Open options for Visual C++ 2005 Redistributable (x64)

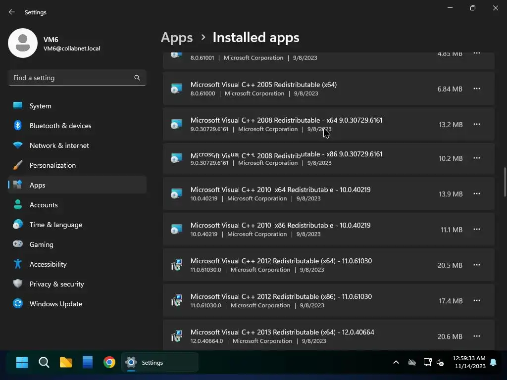477,89
